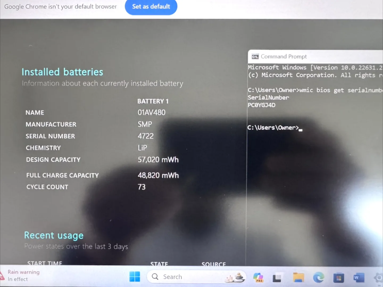Viewport: 383px width, 287px height.
Task: Open the Windows Start menu
Action: click(x=135, y=277)
